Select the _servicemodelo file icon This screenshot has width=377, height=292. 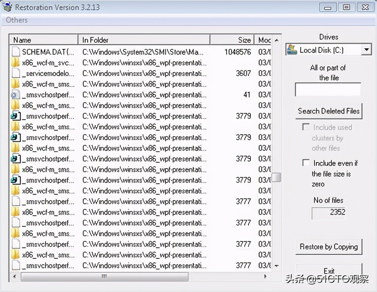(16, 73)
